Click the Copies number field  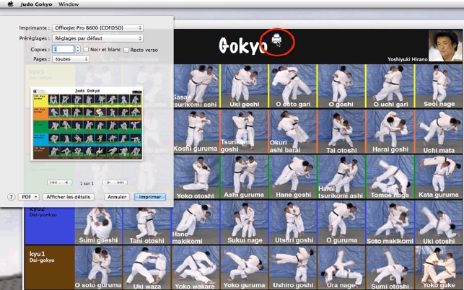(64, 49)
